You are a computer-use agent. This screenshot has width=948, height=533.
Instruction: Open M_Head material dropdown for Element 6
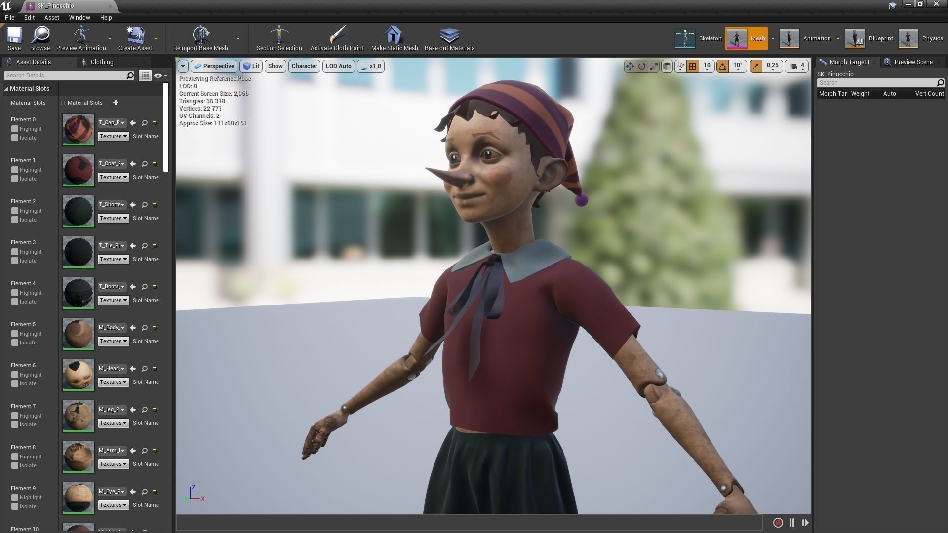[x=112, y=369]
